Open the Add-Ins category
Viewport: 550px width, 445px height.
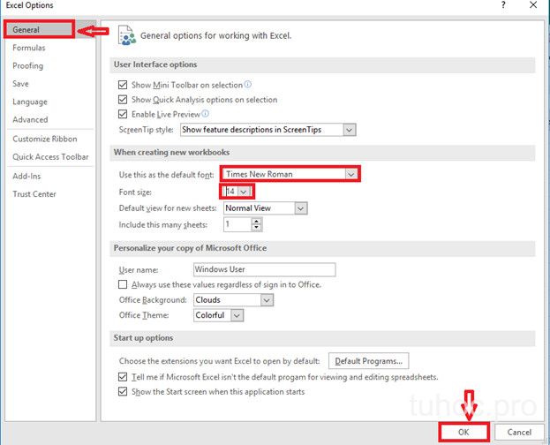26,177
